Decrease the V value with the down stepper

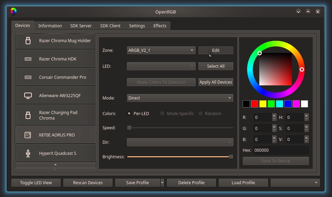pos(306,141)
